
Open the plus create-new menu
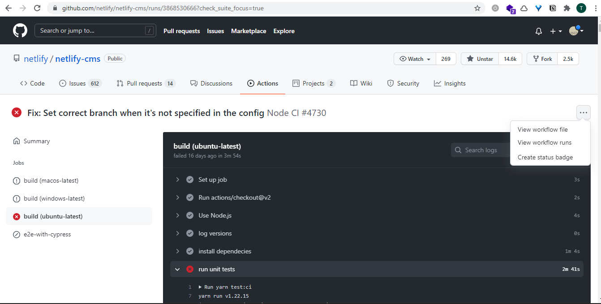coord(556,31)
